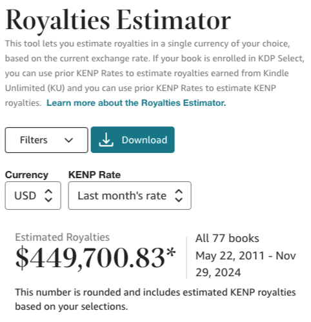Open the Filters dropdown
The height and width of the screenshot is (322, 311).
(46, 140)
